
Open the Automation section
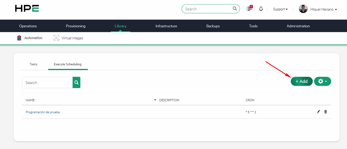point(30,38)
